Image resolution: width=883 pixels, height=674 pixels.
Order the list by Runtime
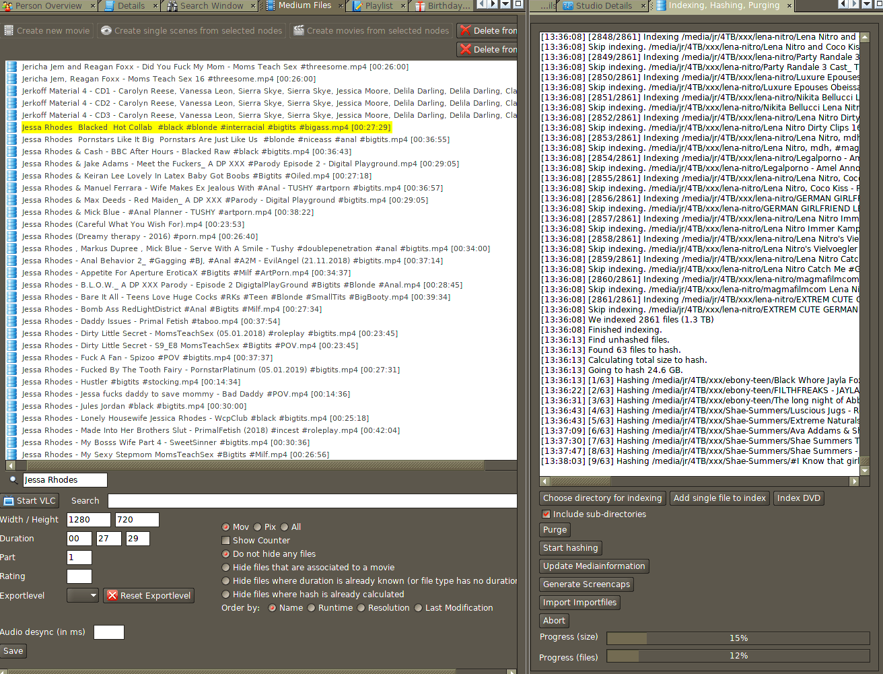312,608
